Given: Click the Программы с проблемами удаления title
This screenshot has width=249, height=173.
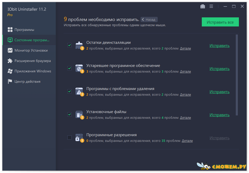Looking at the screenshot, I should point(120,89).
